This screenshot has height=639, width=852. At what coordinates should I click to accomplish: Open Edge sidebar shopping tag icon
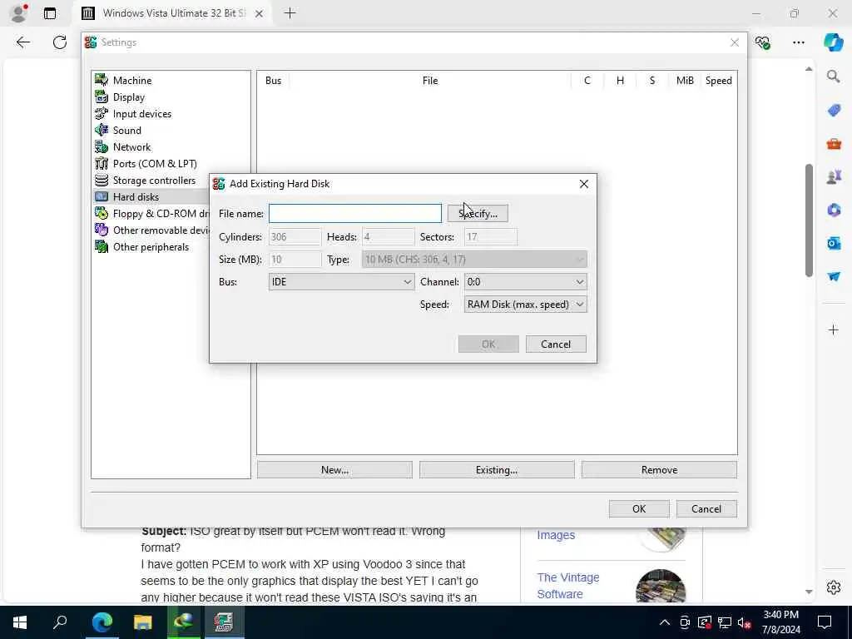(x=834, y=111)
